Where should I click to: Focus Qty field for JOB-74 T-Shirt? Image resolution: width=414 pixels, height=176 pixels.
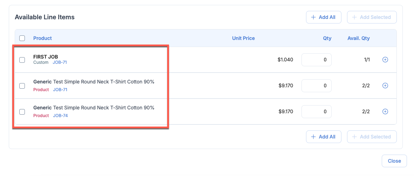pyautogui.click(x=316, y=111)
